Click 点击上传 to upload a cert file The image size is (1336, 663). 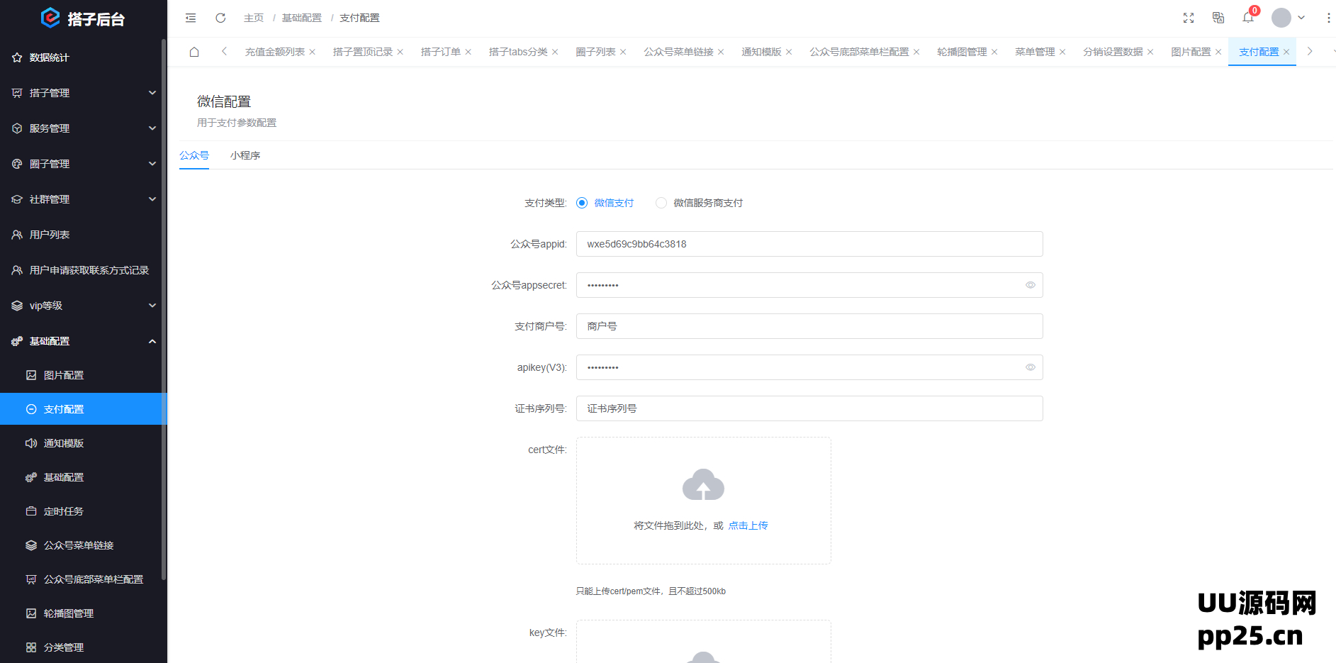point(748,525)
